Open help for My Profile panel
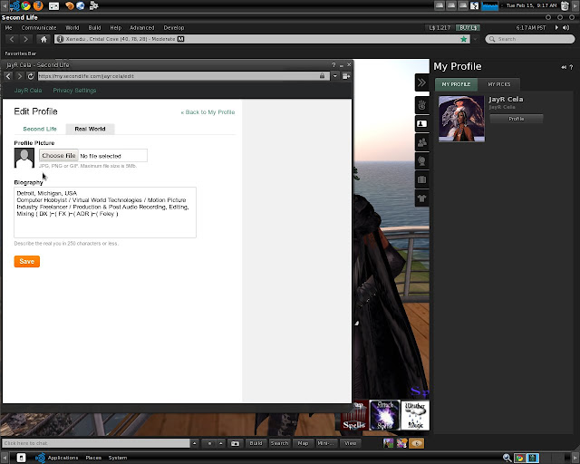 pos(571,67)
